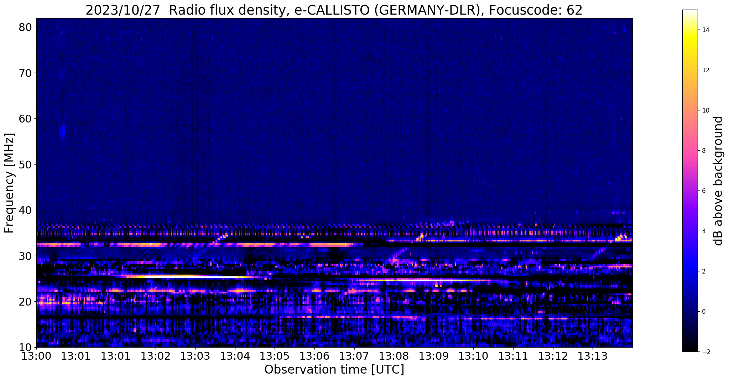Click the 10 tick on the colorbar
729x380 pixels.
[x=705, y=110]
